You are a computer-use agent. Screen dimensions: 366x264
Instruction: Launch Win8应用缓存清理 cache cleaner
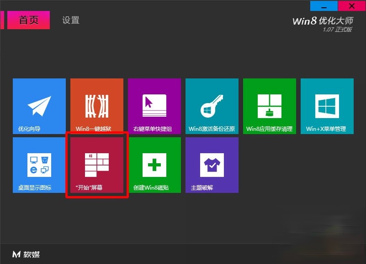point(269,106)
